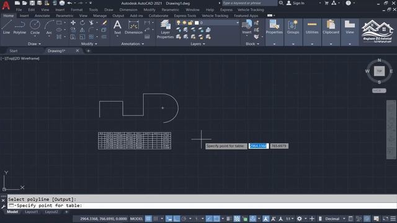The width and height of the screenshot is (397, 223).
Task: Click the Sign In button
Action: [x=296, y=3]
